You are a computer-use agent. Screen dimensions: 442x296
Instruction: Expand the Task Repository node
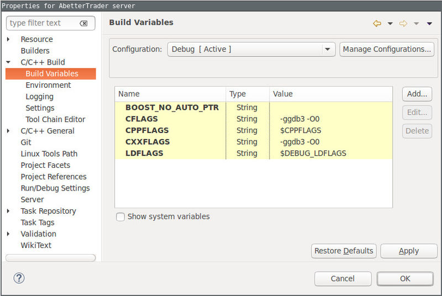coord(8,210)
